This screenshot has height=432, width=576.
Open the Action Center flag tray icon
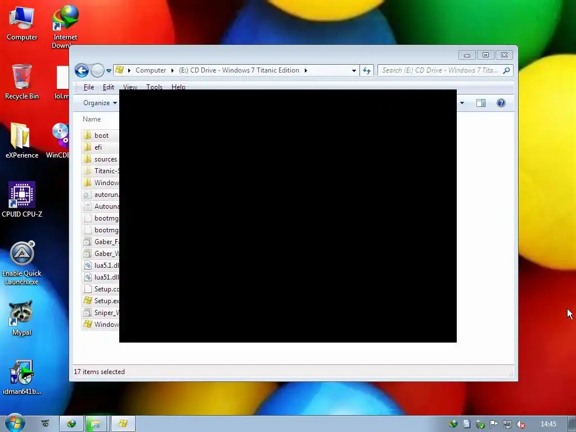tap(494, 424)
